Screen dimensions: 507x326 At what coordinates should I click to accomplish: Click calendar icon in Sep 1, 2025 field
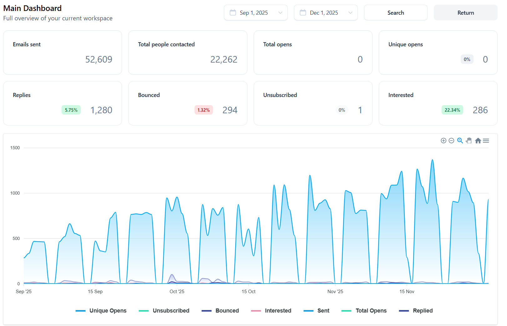tap(233, 13)
